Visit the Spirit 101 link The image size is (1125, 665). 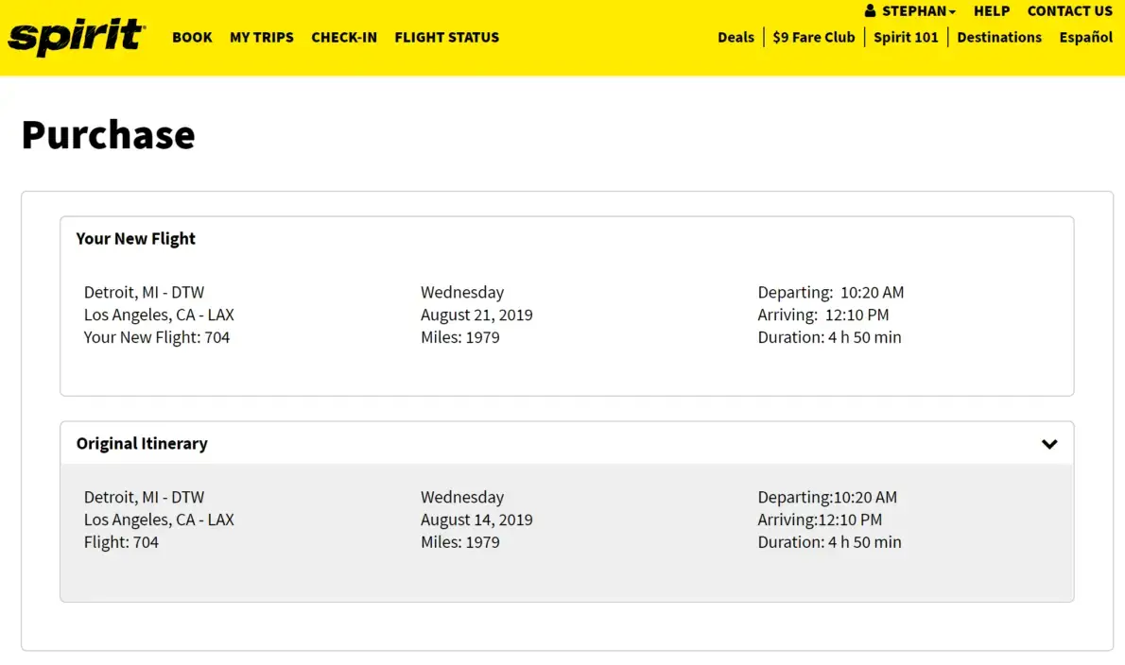click(x=906, y=37)
